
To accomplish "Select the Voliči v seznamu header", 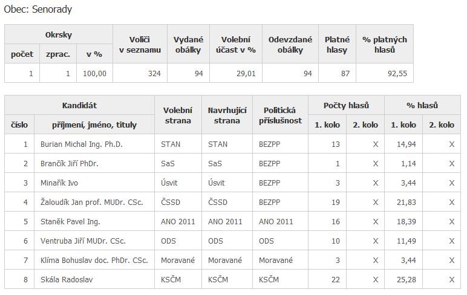I will pos(140,44).
